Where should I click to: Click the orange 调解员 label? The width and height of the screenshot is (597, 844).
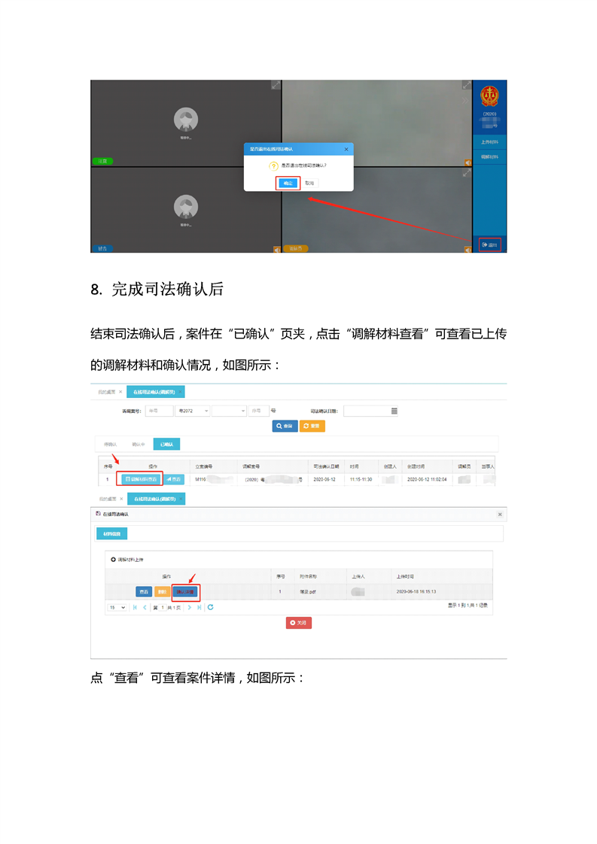tap(295, 248)
